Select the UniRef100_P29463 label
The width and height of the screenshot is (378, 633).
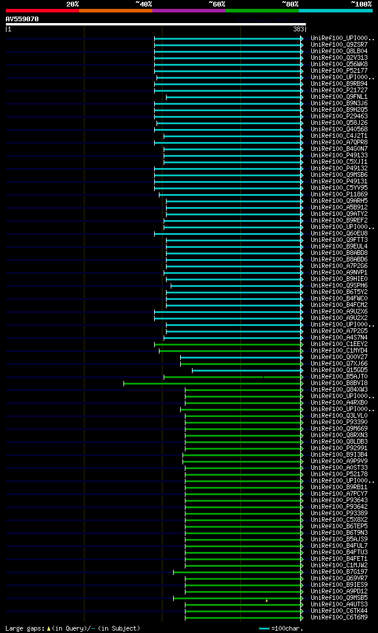tap(339, 117)
